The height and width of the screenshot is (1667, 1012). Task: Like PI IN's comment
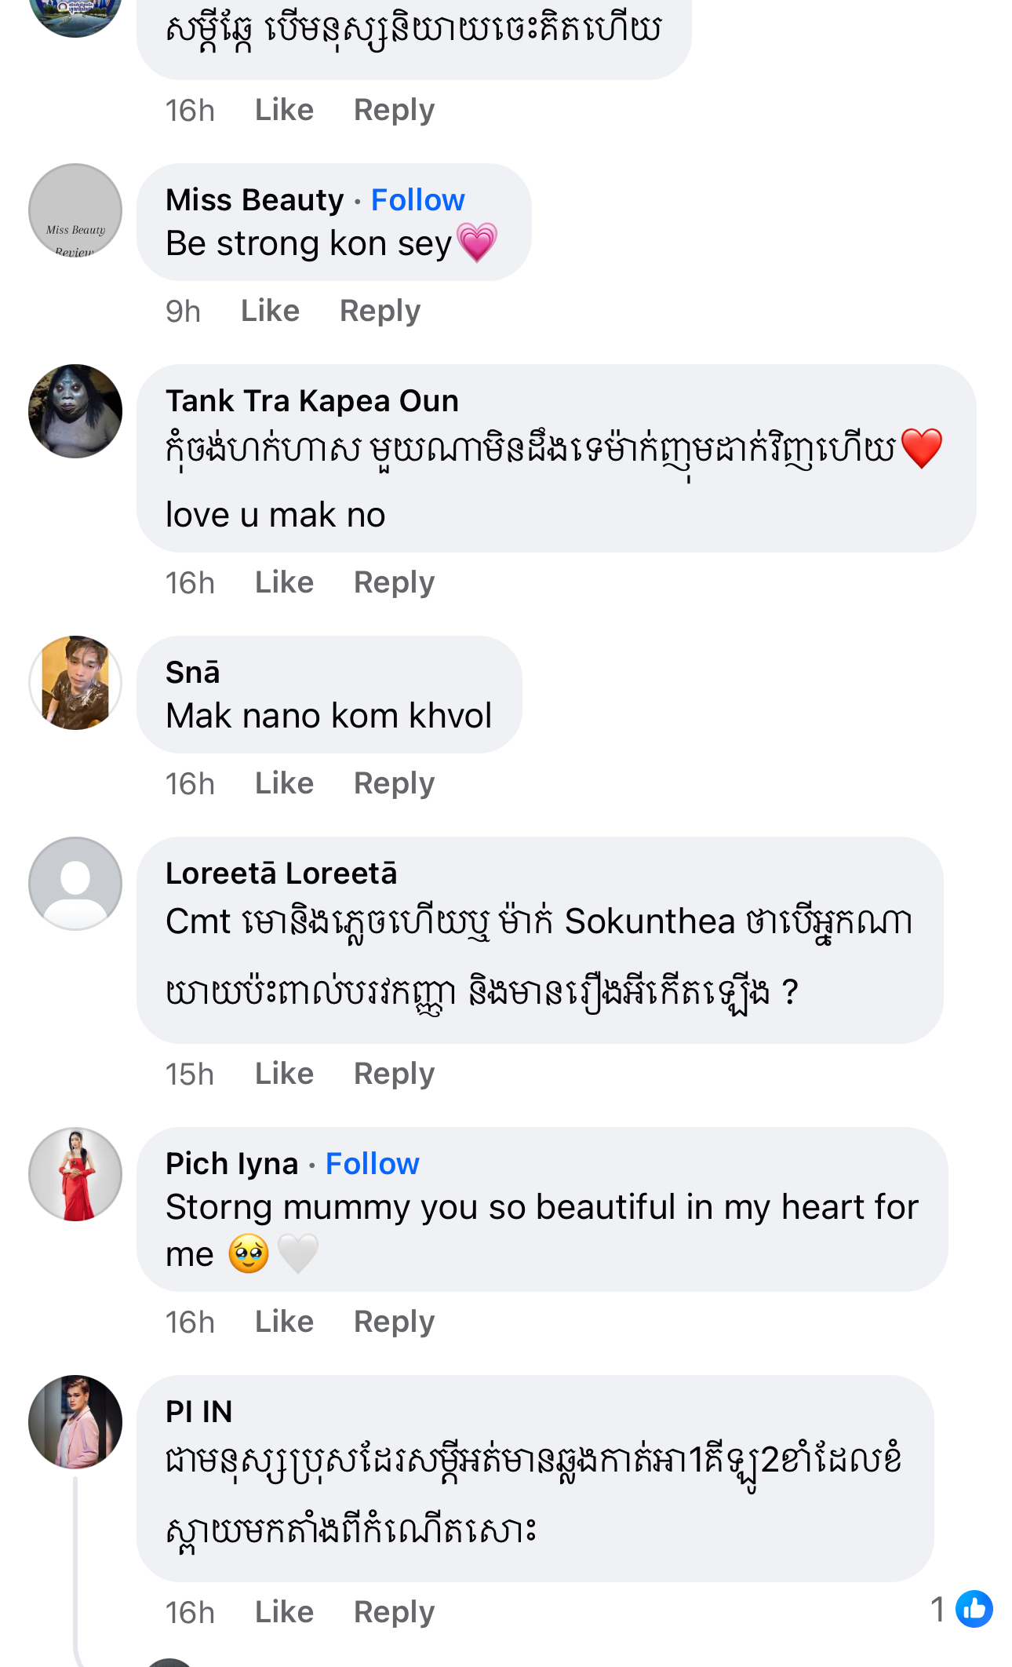pyautogui.click(x=284, y=1612)
